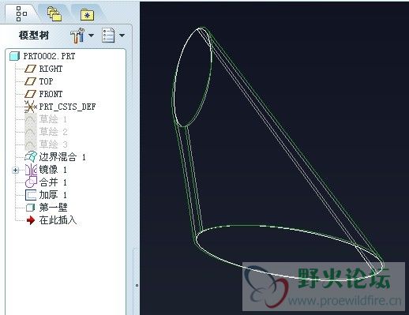Screen dimensions: 409x315
Task: Expand the 镜像 1 mirror feature node
Action: pos(15,171)
